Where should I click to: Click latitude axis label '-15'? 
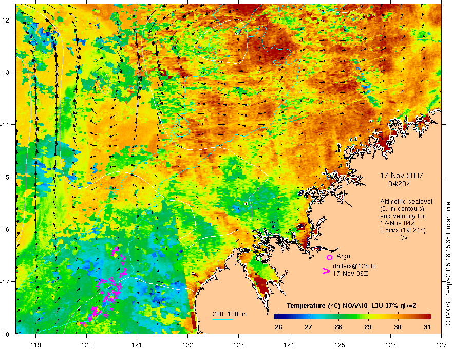(x=5, y=177)
